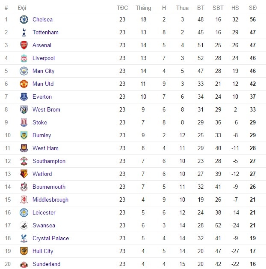Click the Liverpool club crest icon
Image resolution: width=266 pixels, height=269 pixels.
pos(24,58)
